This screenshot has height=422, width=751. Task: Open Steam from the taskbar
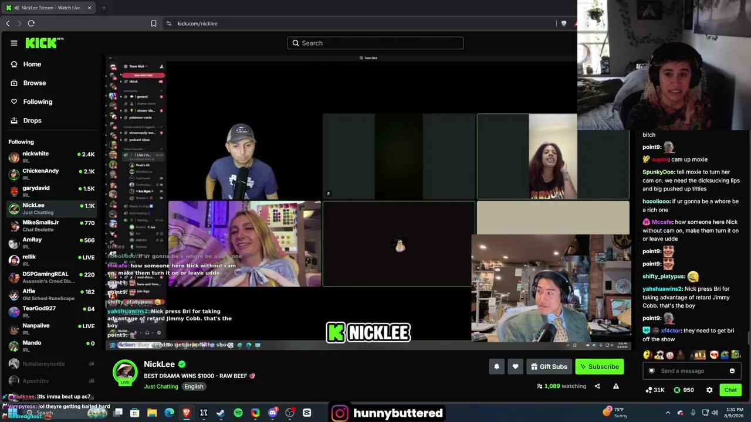click(x=221, y=413)
